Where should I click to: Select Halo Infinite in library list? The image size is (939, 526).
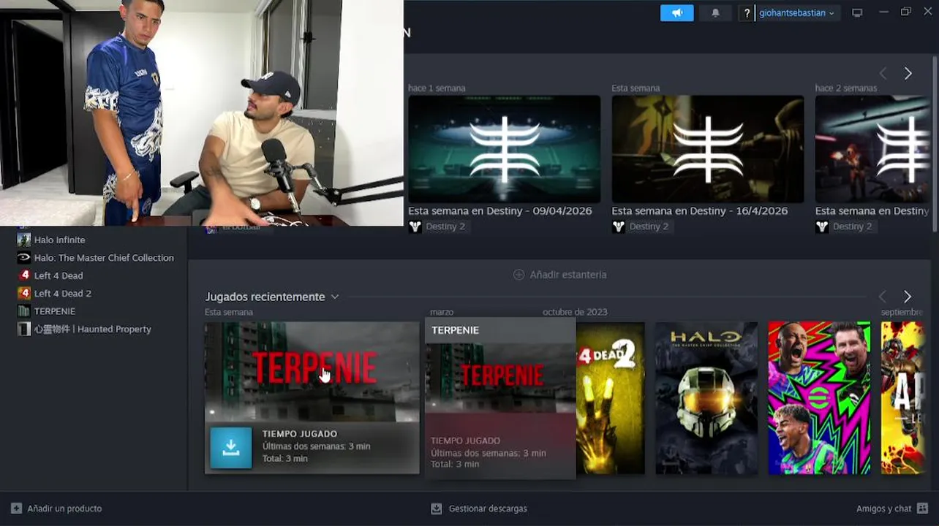[60, 240]
